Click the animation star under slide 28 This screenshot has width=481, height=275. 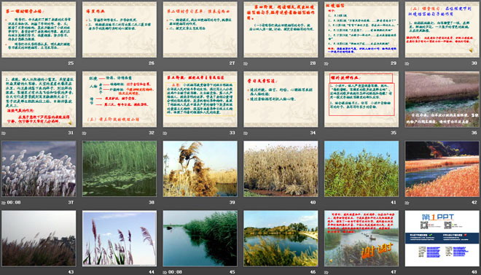[x=246, y=63]
